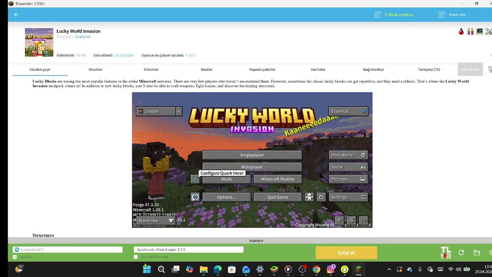Open the TLMods.org'da aç link
This screenshot has height=277, width=492.
click(x=399, y=15)
